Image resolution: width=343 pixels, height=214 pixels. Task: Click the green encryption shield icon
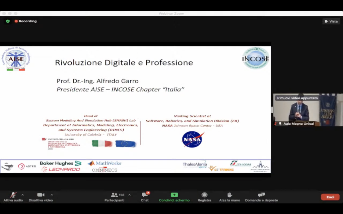(8, 21)
